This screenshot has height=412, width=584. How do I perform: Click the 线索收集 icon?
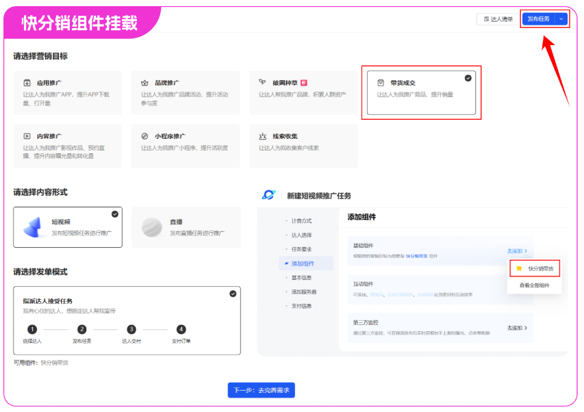pos(263,136)
